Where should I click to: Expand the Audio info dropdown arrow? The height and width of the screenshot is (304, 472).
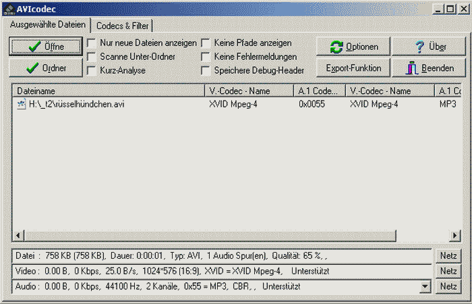(424, 286)
